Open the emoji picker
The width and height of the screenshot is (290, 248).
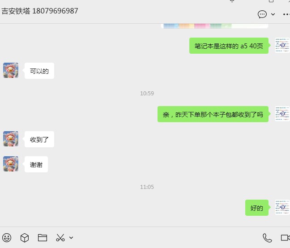[x=7, y=238]
